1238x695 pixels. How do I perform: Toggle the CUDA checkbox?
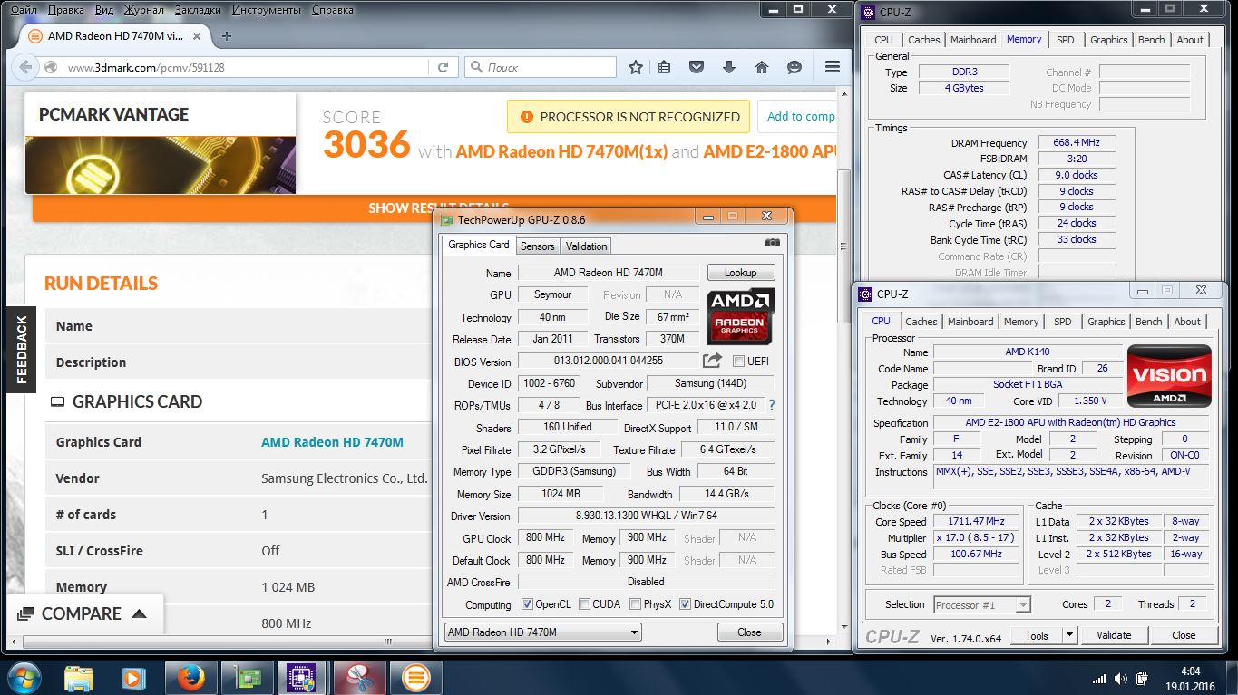(x=584, y=604)
